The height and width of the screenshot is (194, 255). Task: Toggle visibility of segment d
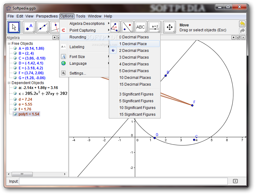[15, 99]
